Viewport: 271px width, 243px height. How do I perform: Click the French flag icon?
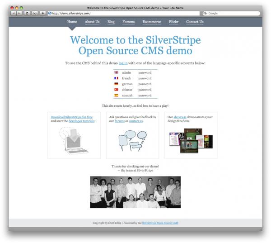116,78
